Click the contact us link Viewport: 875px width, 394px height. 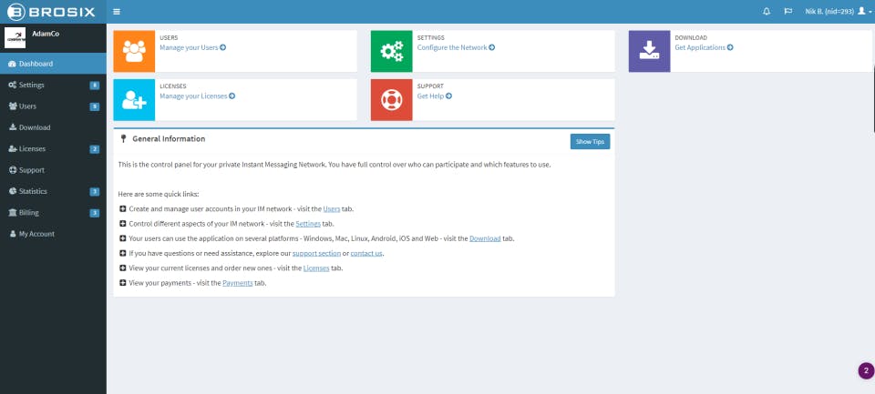click(x=366, y=253)
